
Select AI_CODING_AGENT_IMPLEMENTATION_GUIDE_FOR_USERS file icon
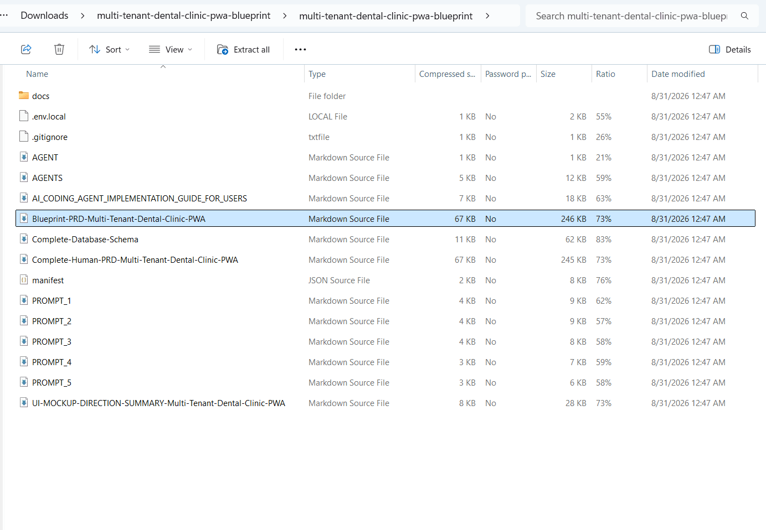(x=24, y=198)
